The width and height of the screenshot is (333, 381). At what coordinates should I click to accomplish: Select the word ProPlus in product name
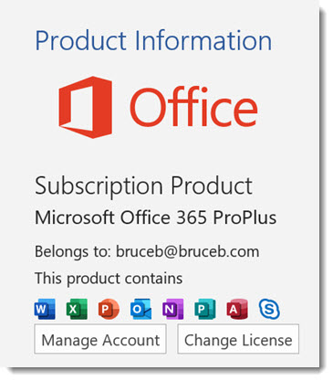tap(245, 217)
